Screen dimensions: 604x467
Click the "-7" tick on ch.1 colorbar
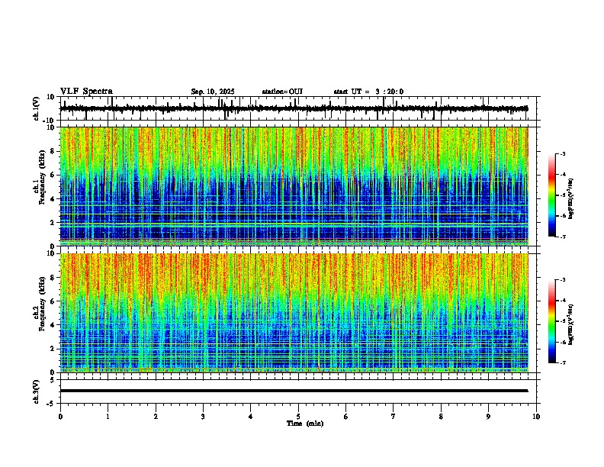563,237
